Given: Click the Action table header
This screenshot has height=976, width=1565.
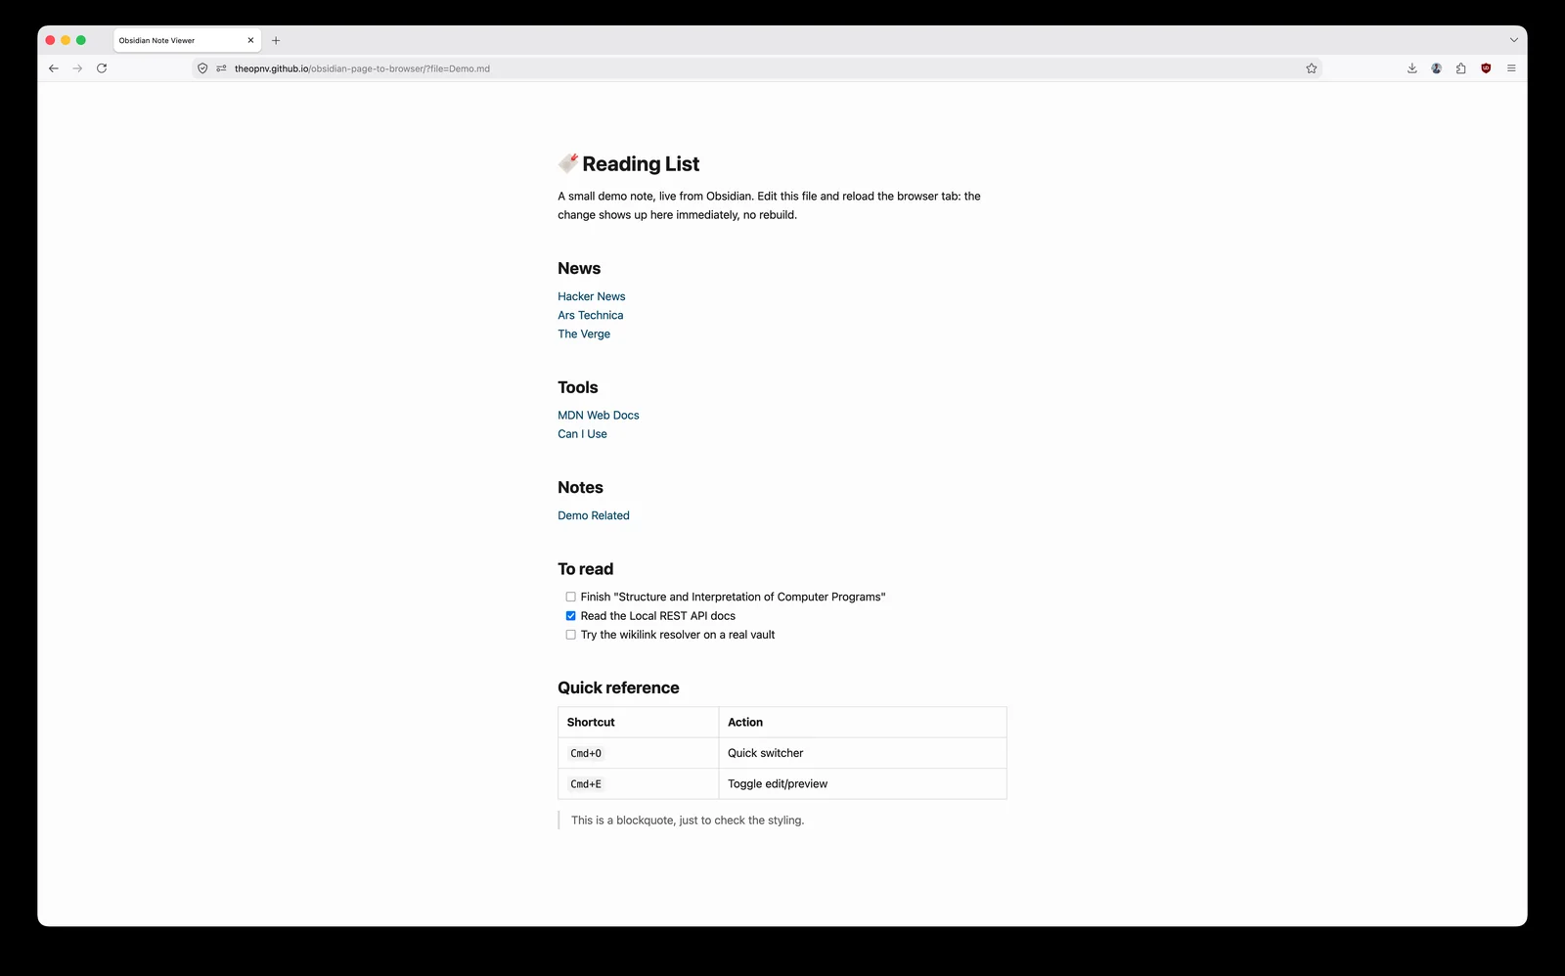Looking at the screenshot, I should tap(863, 722).
